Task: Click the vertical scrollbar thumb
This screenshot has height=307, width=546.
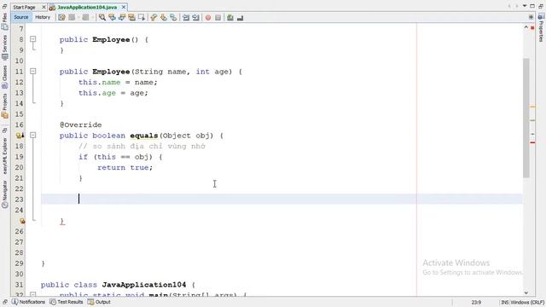Action: 526,118
